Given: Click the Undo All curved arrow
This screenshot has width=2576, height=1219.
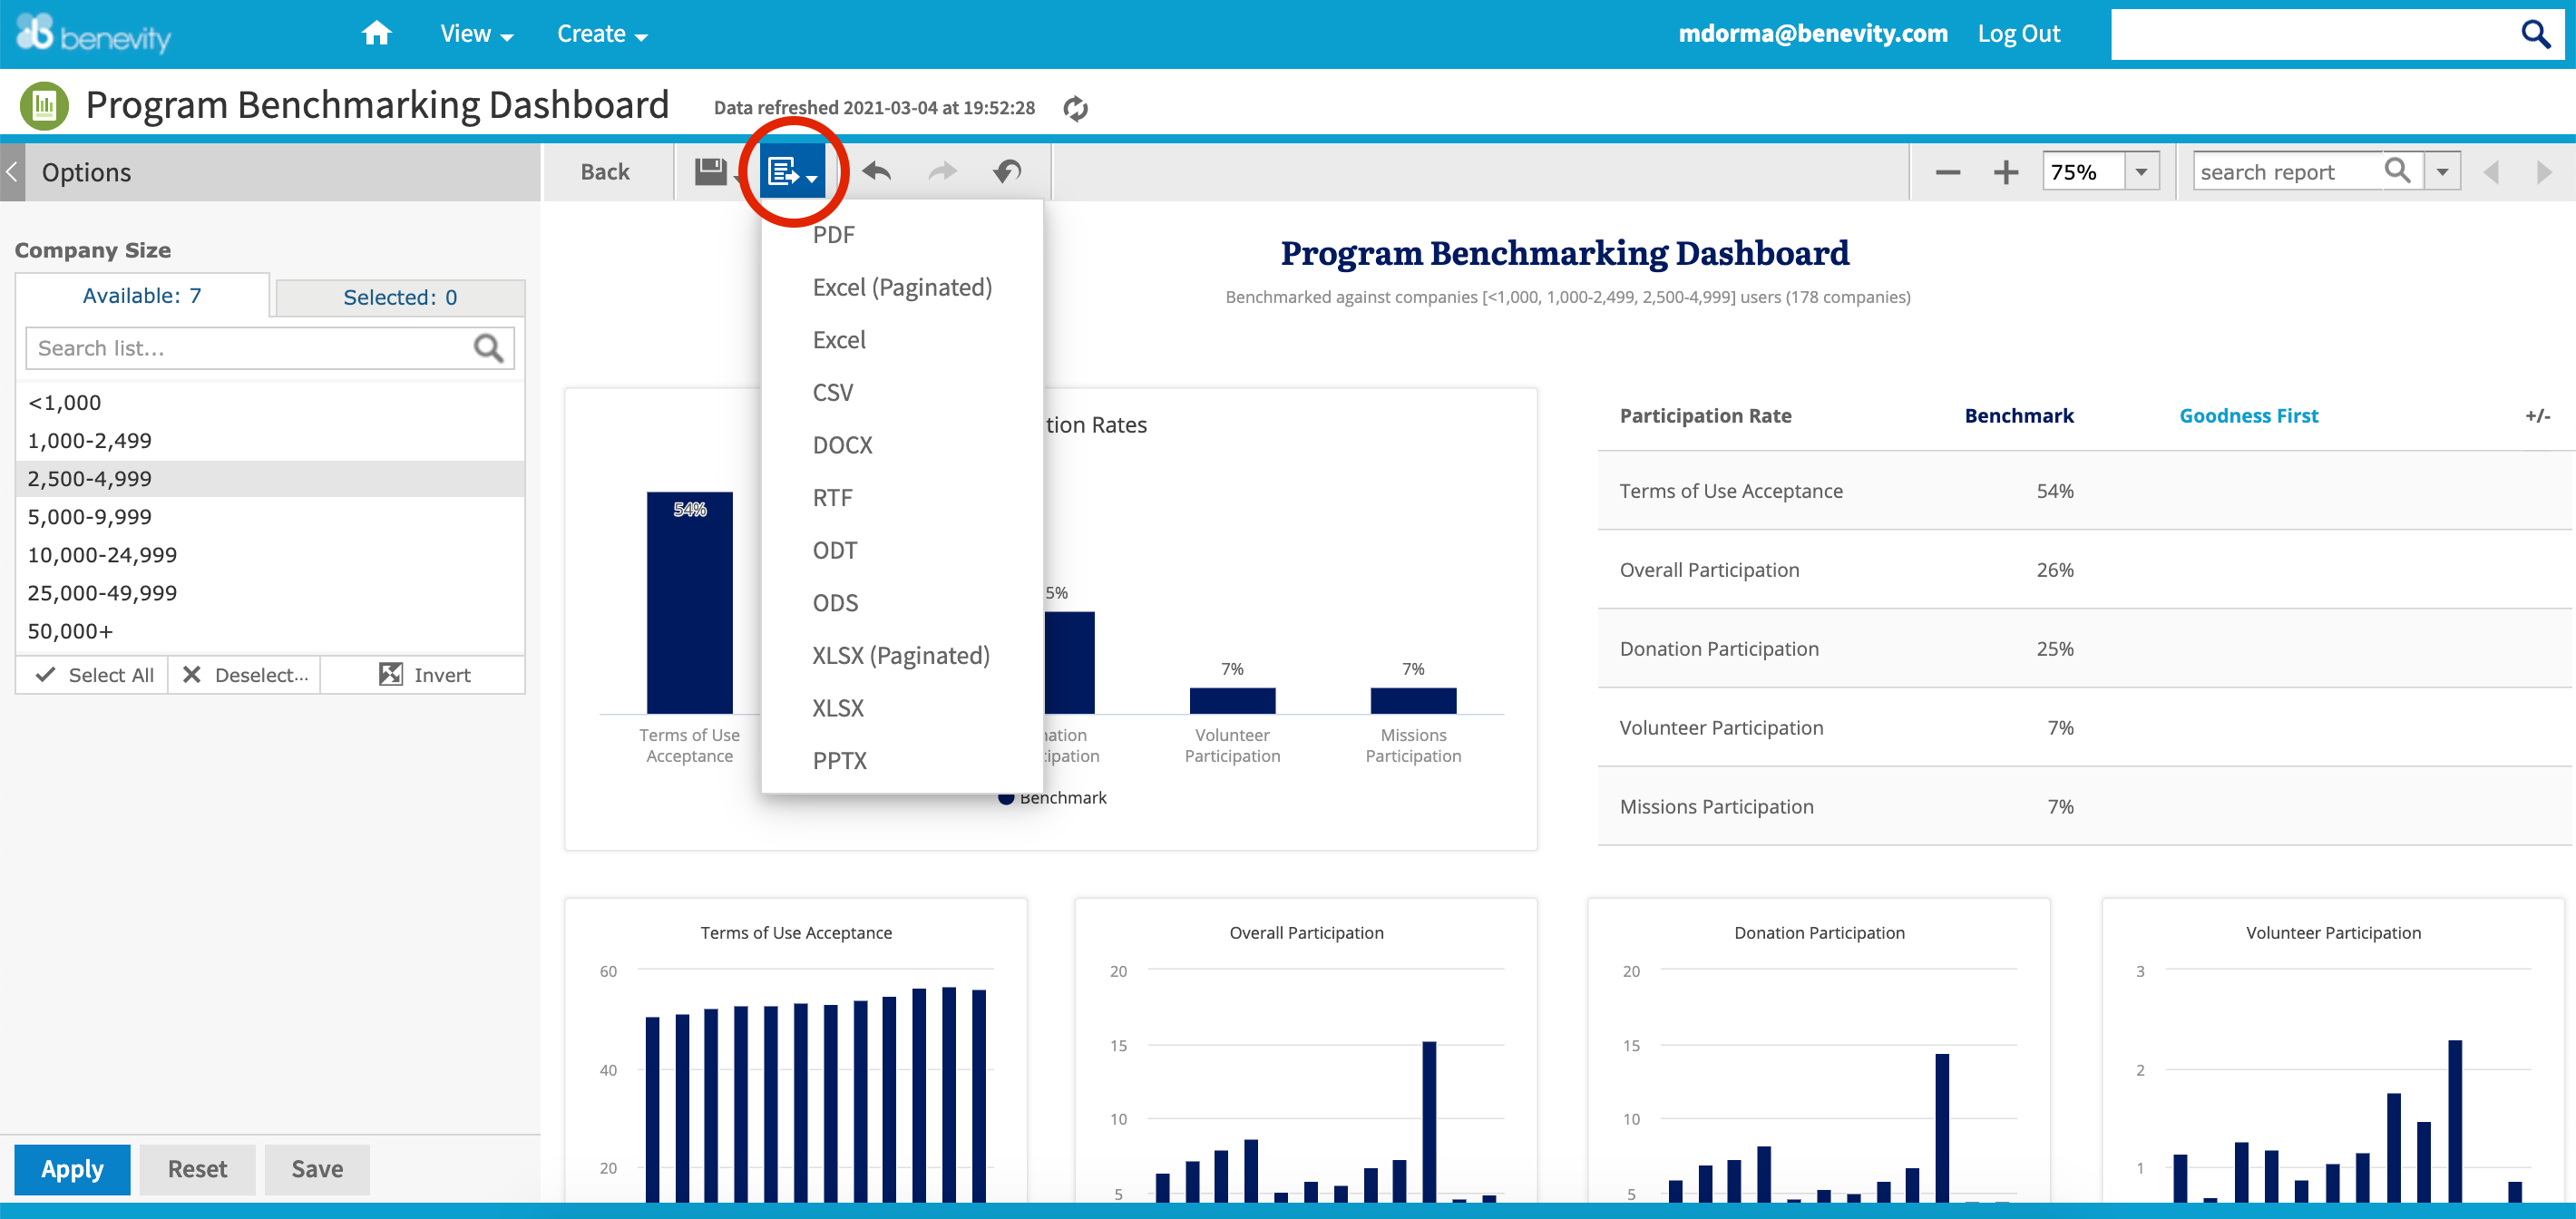Looking at the screenshot, I should coord(1007,172).
